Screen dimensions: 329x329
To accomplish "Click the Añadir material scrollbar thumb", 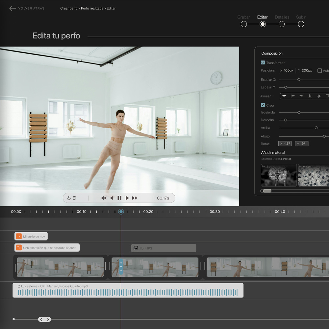I will (x=267, y=191).
